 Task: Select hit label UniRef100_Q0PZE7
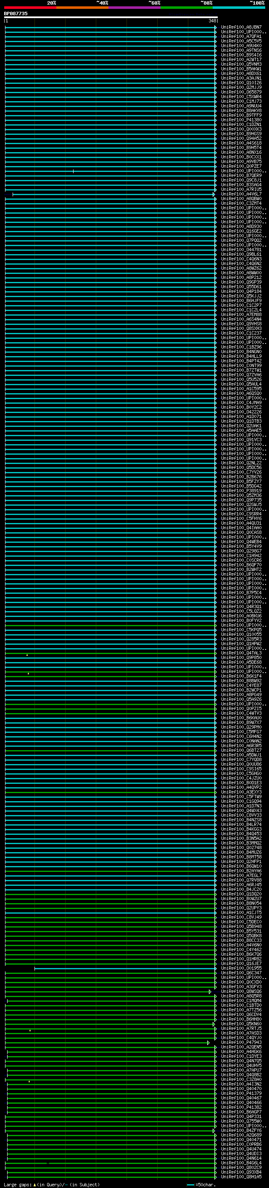[241, 166]
